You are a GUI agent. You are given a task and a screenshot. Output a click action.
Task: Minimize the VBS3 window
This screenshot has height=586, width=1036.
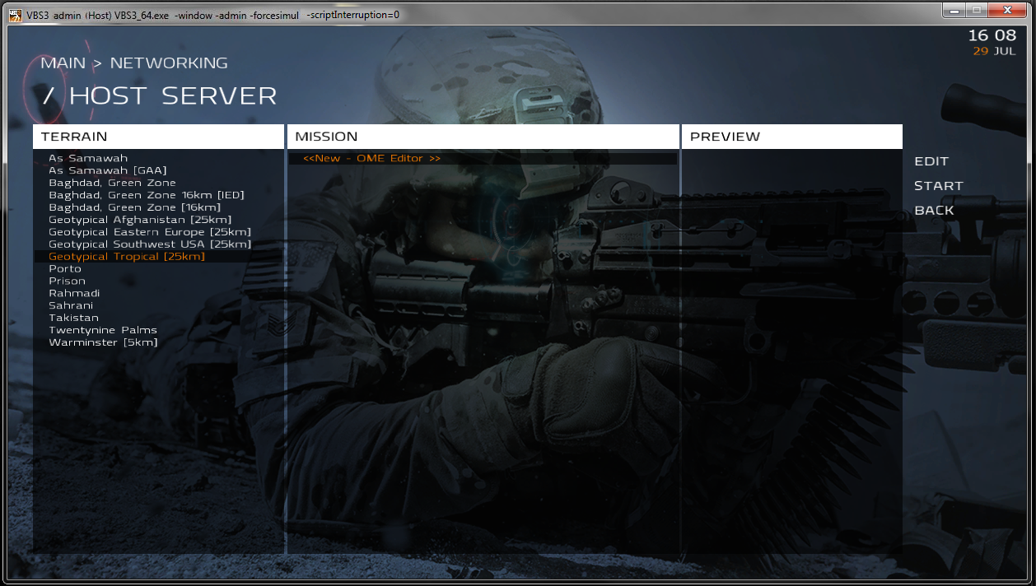pos(954,11)
